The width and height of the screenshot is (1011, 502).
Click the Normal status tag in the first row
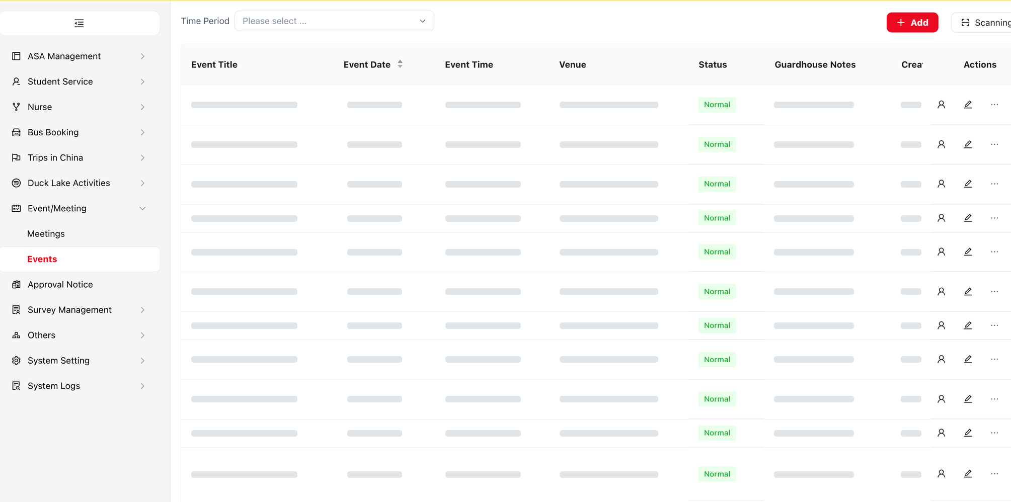717,105
